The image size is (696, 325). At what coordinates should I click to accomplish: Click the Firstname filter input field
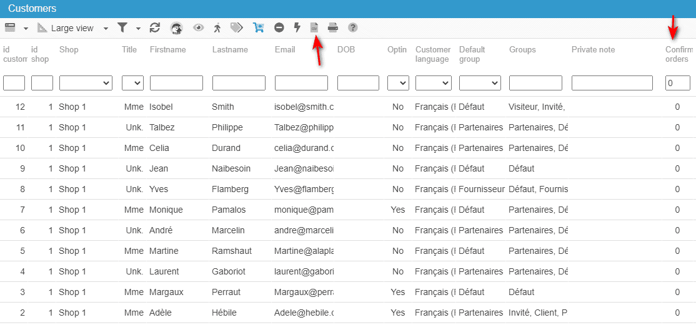point(176,83)
